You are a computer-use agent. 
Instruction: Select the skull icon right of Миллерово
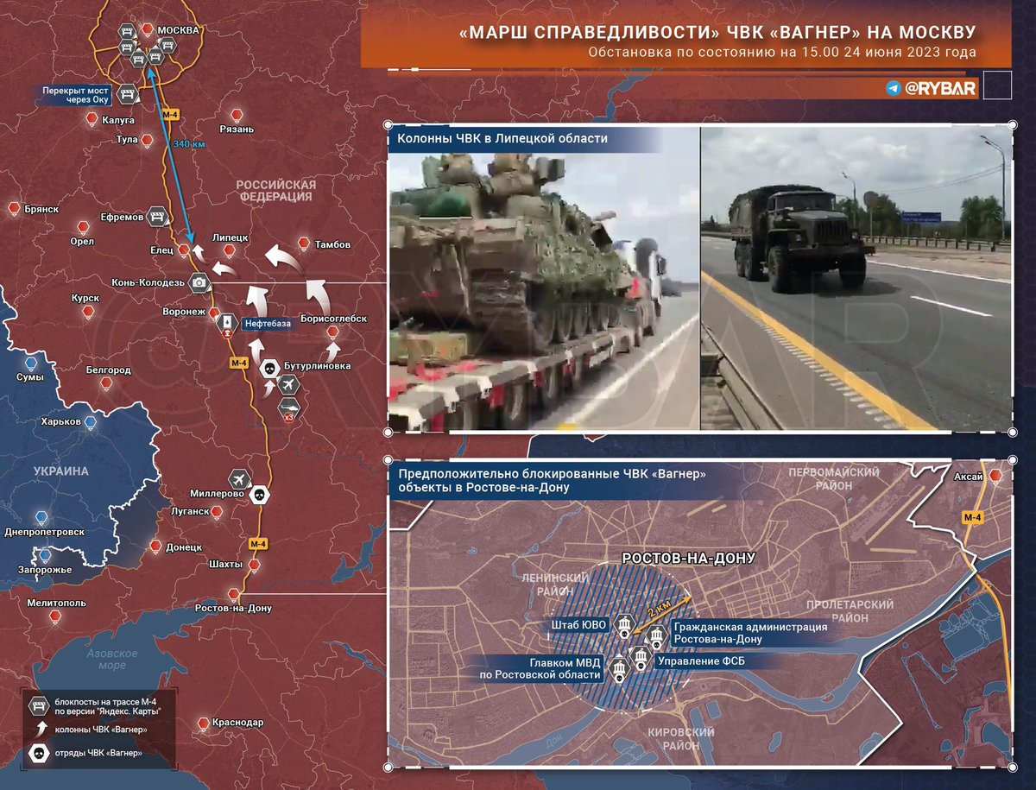point(256,495)
